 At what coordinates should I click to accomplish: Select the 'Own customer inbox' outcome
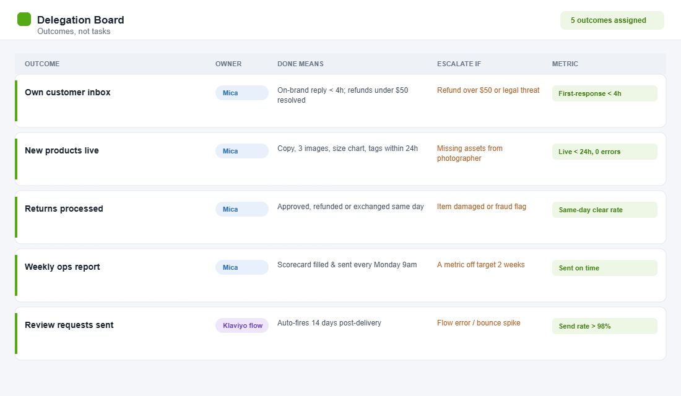click(x=67, y=92)
